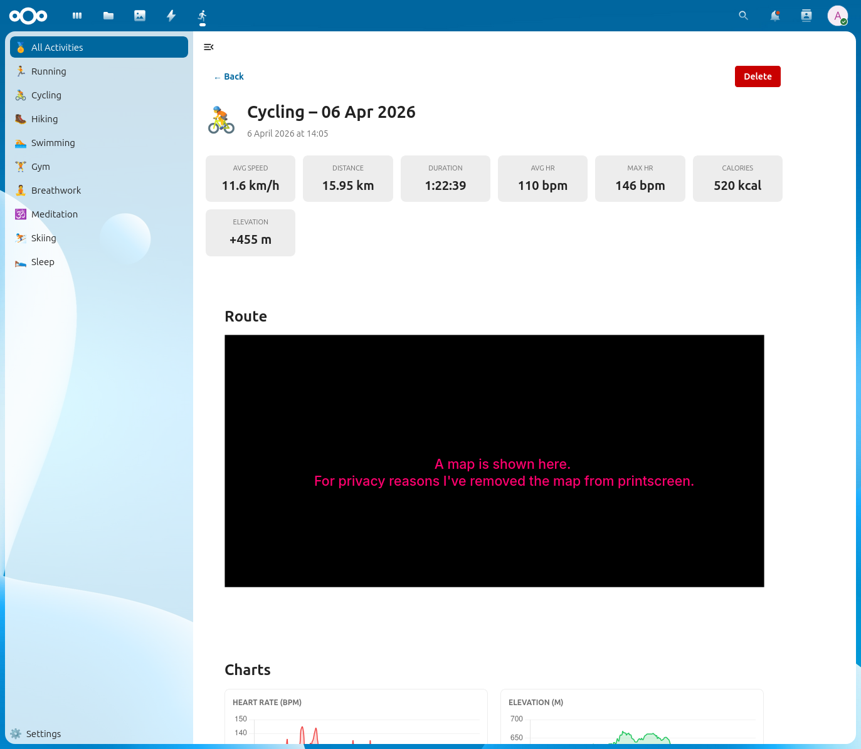861x749 pixels.
Task: Open the Files app
Action: pyautogui.click(x=108, y=16)
